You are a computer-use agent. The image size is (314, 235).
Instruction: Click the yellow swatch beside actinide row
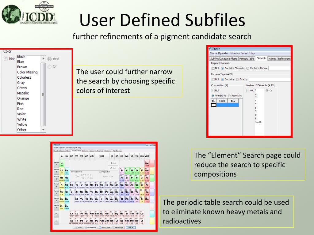coord(152,221)
